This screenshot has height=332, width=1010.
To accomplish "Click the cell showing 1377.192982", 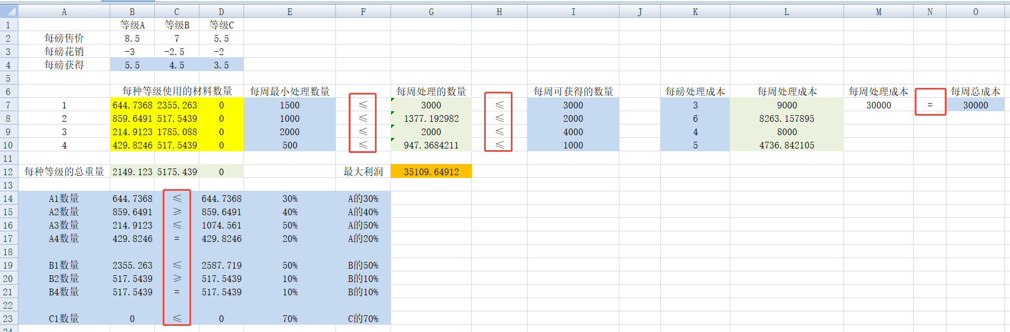I will pos(431,118).
